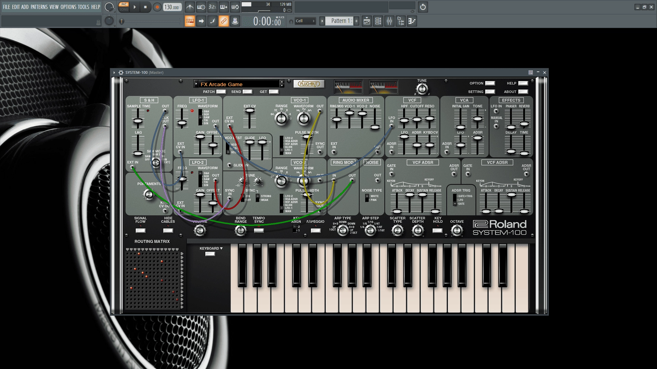The image size is (657, 369).
Task: Click the Pattern 1 name field
Action: 339,21
